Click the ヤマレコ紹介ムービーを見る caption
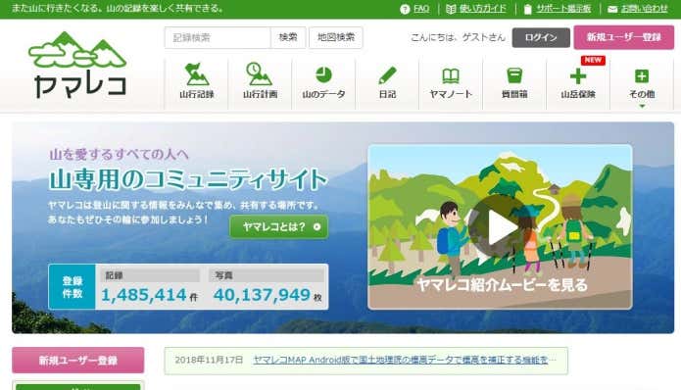This screenshot has width=681, height=390. (x=502, y=285)
